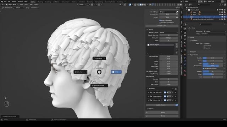Open the Render Engine dropdown
Viewport: 227px width, 127px height.
tap(168, 32)
